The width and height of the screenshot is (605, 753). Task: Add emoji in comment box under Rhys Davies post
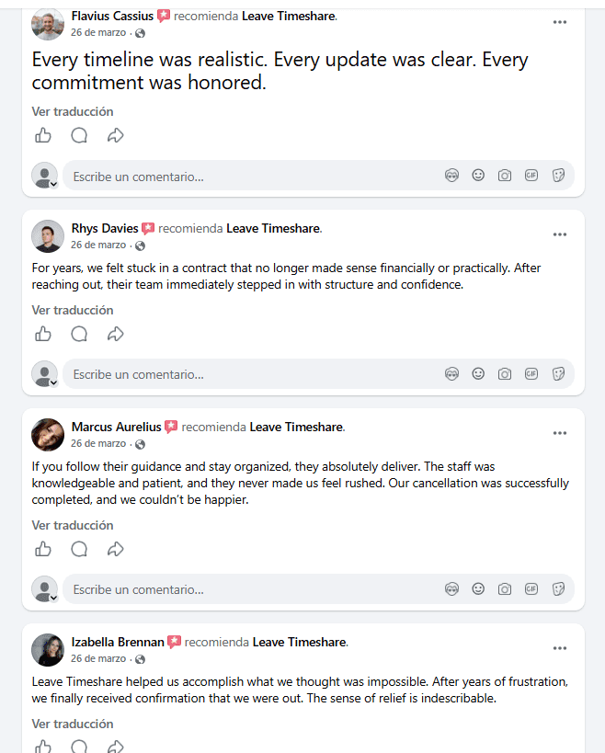tap(478, 373)
